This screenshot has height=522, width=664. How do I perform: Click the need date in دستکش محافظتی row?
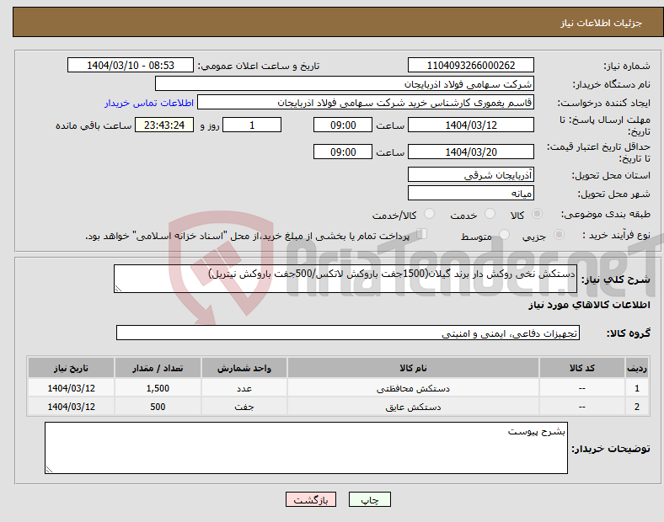point(71,388)
